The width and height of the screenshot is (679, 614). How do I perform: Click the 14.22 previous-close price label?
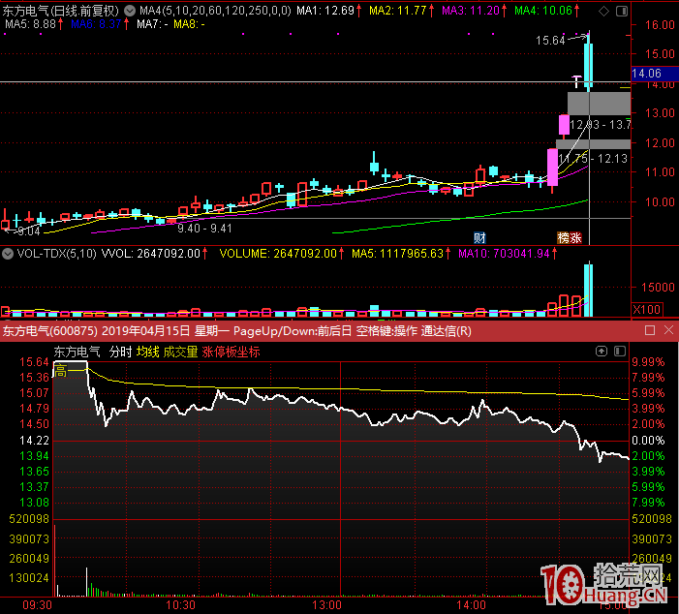tap(34, 441)
